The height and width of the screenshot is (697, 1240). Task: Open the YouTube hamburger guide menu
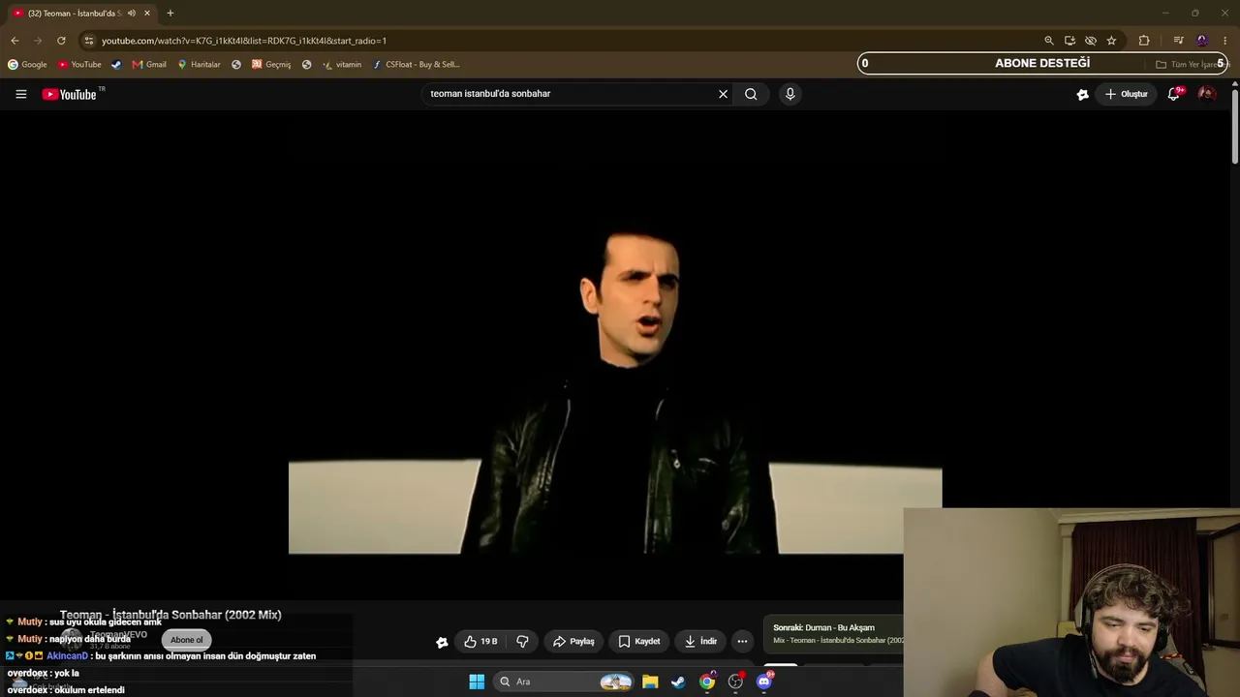20,94
